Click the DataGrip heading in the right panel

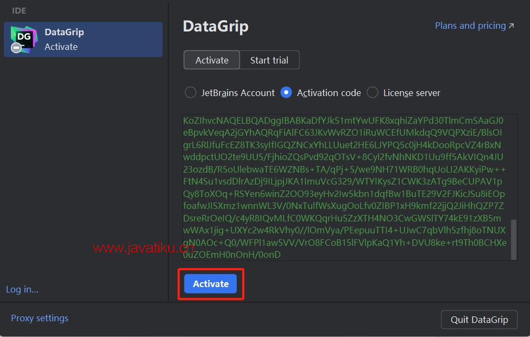pyautogui.click(x=216, y=27)
